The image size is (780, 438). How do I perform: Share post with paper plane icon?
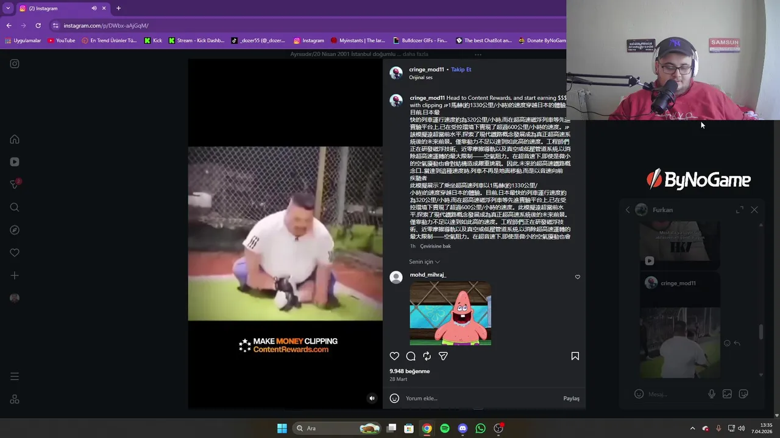(443, 356)
